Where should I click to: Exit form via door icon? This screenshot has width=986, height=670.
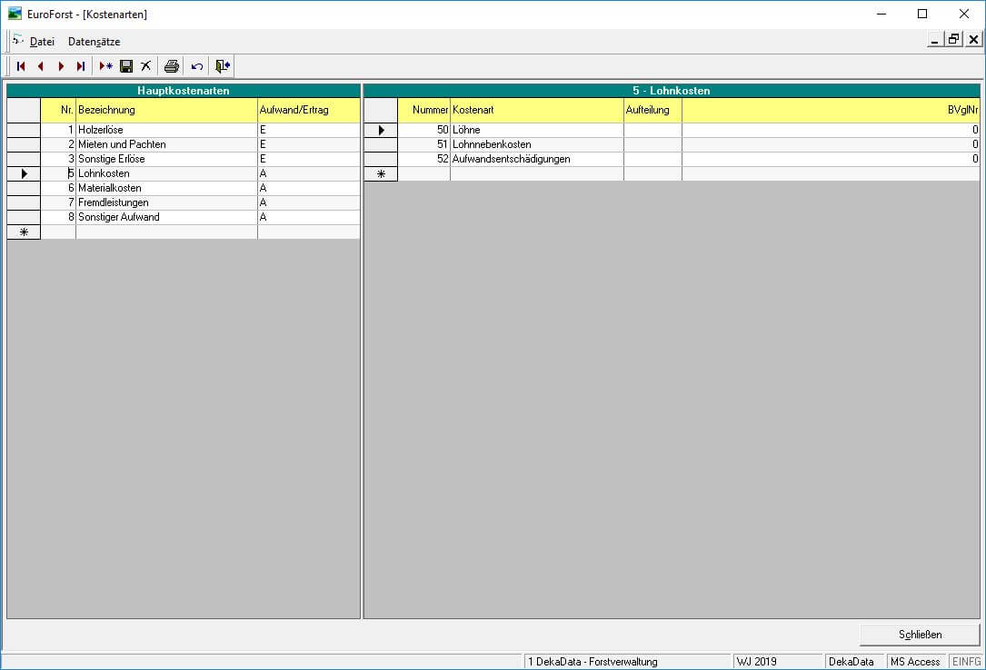tap(222, 66)
